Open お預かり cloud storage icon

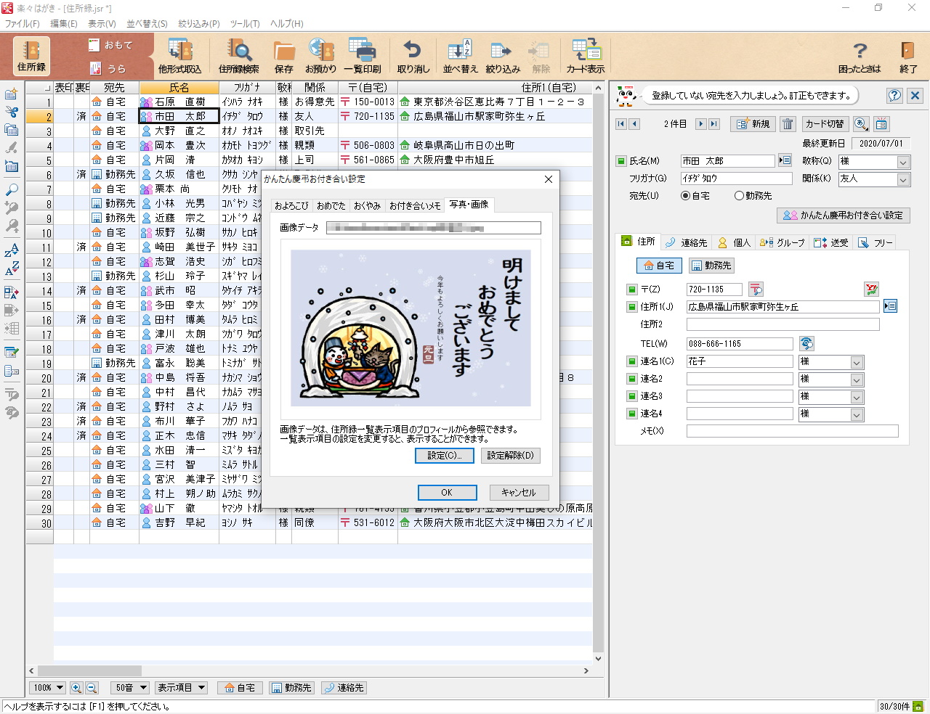click(320, 56)
